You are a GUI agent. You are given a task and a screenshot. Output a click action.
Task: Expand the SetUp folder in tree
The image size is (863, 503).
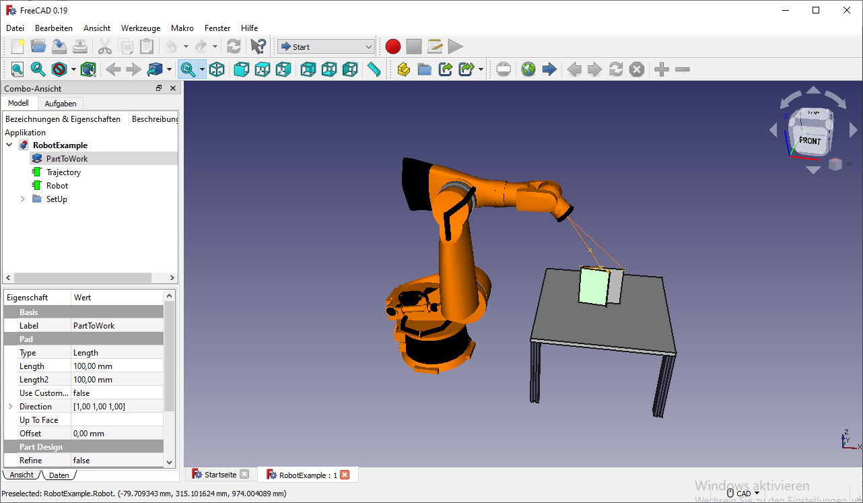pos(23,199)
